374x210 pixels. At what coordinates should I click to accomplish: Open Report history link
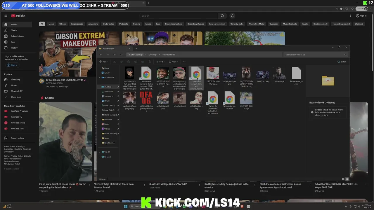(x=17, y=138)
